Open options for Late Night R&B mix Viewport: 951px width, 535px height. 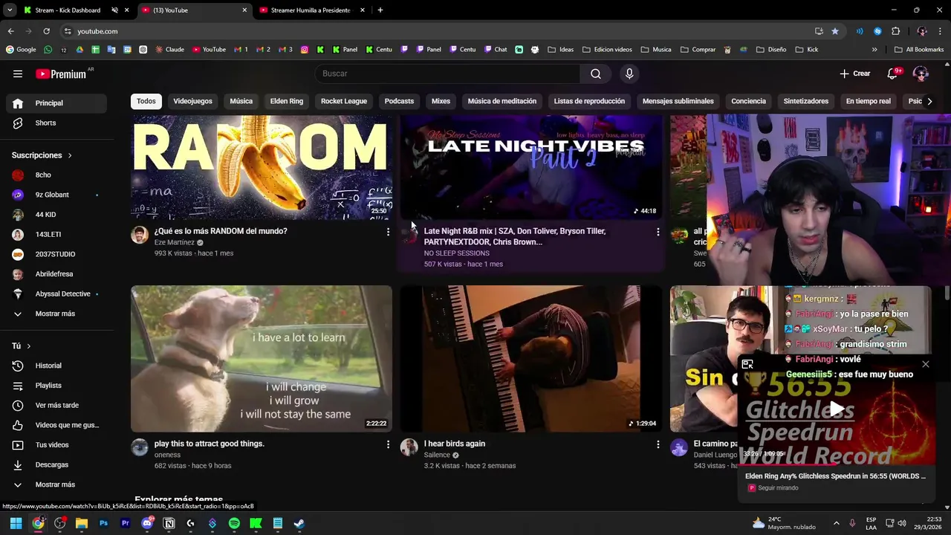658,232
